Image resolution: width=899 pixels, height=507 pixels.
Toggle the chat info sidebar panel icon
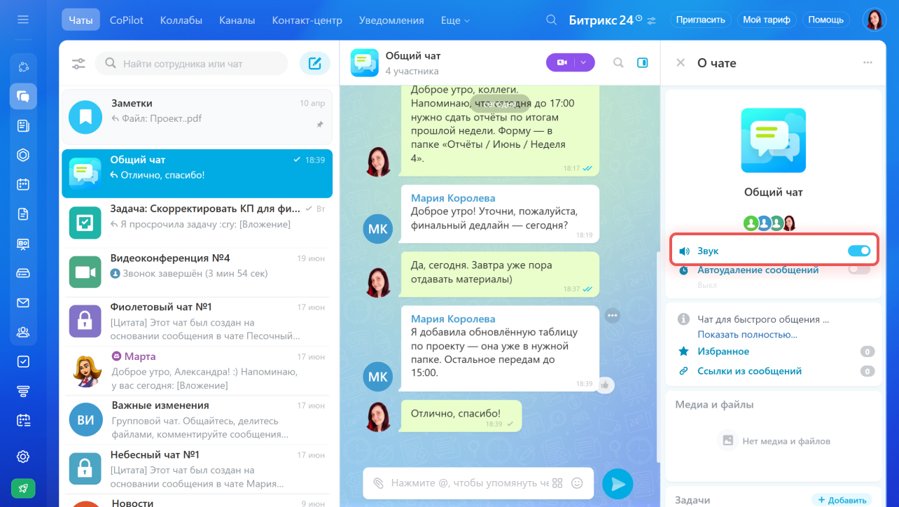click(642, 62)
